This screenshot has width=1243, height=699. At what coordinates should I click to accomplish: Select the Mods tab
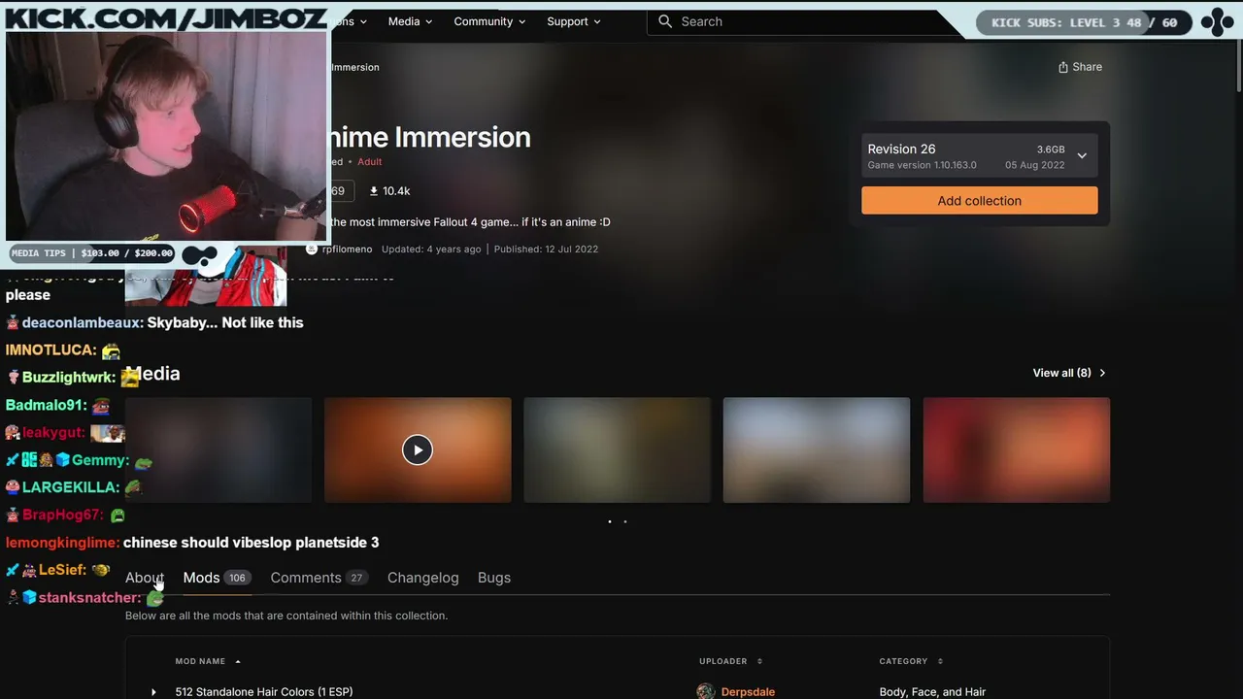(x=217, y=578)
